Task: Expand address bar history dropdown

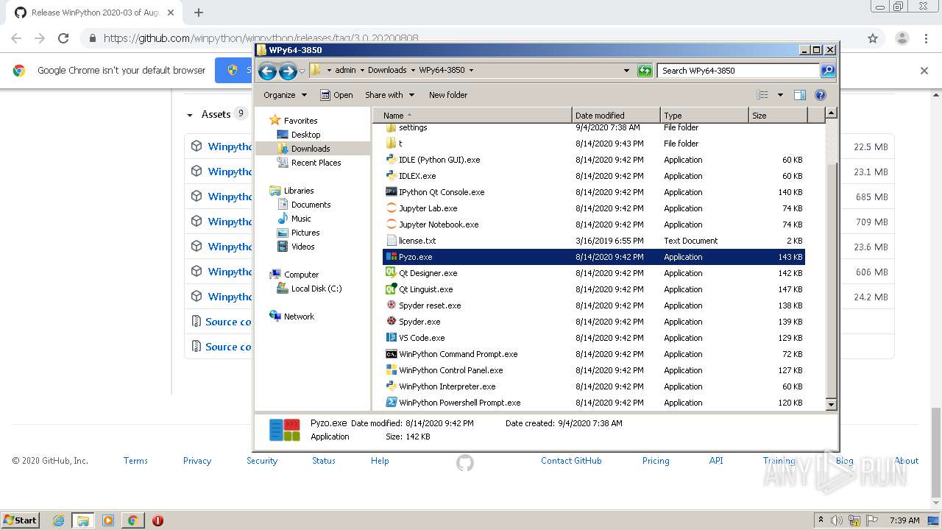Action: tap(626, 71)
